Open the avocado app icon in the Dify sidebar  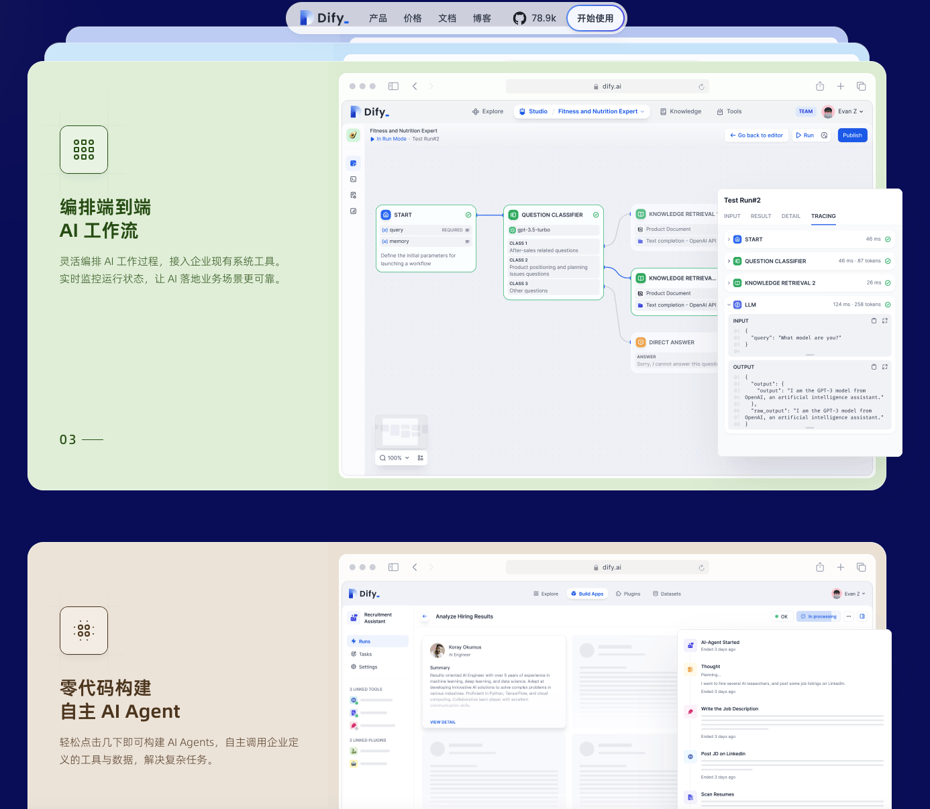354,135
